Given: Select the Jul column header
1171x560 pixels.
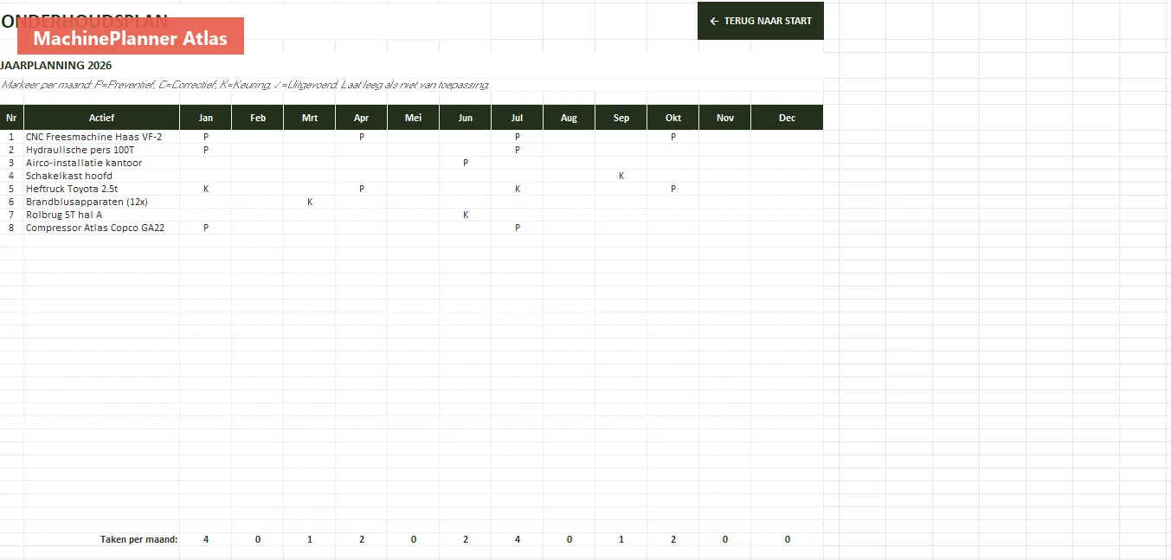Looking at the screenshot, I should click(x=517, y=118).
